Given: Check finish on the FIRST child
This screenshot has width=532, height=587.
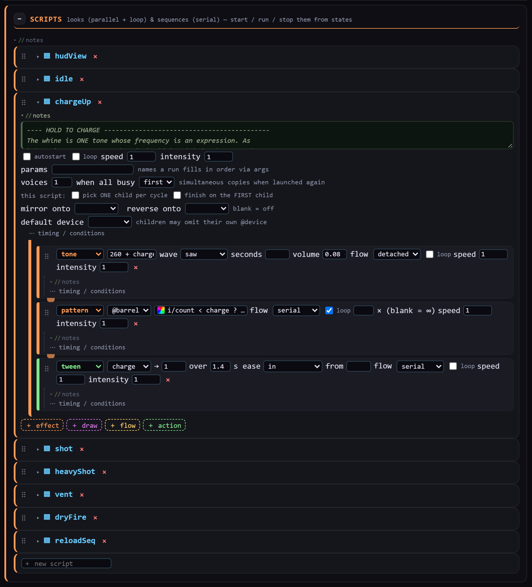Looking at the screenshot, I should pos(177,195).
